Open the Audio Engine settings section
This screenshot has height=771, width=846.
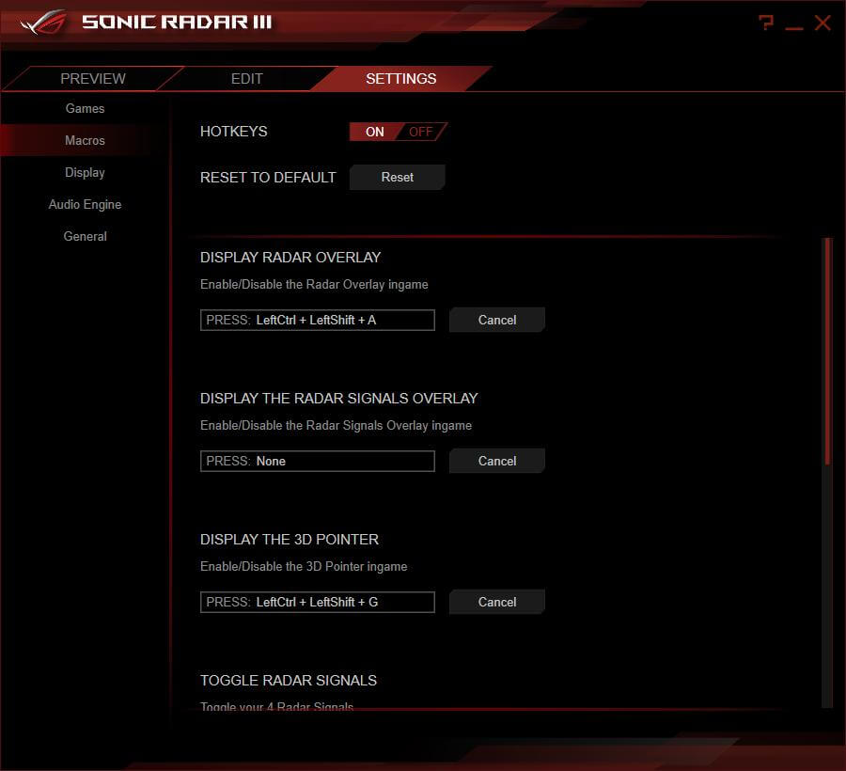coord(85,204)
